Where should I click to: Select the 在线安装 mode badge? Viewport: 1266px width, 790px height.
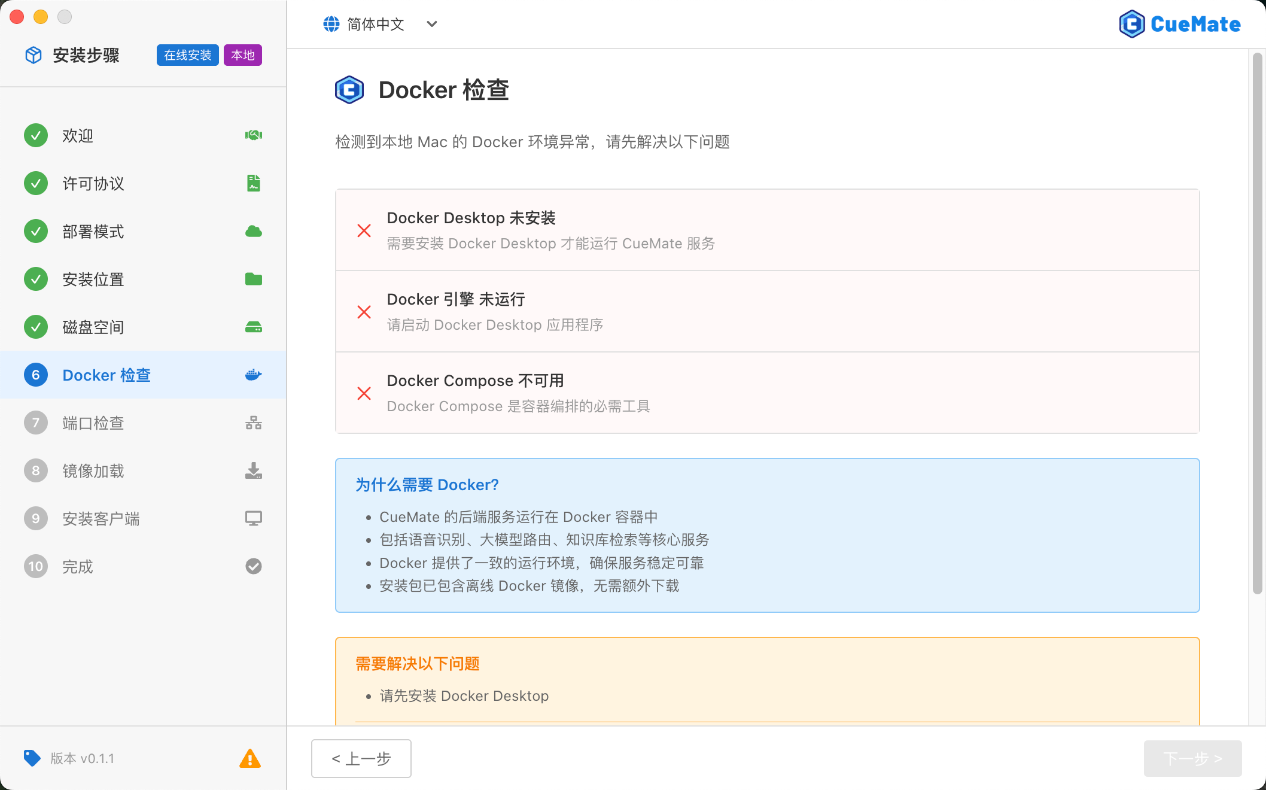(x=187, y=55)
